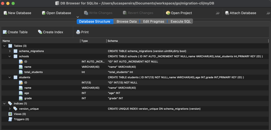Click the Create Index button label
Viewport: 271px width, 130px height.
tap(53, 32)
